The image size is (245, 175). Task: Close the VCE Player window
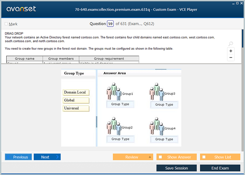[x=241, y=3]
